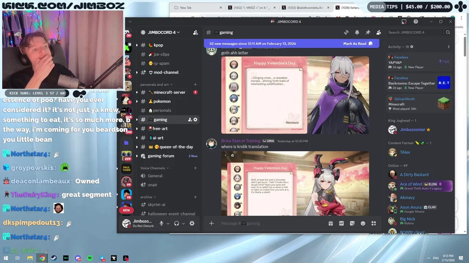Open Steam from the Windows taskbar
This screenshot has height=263, width=469.
tap(54, 258)
